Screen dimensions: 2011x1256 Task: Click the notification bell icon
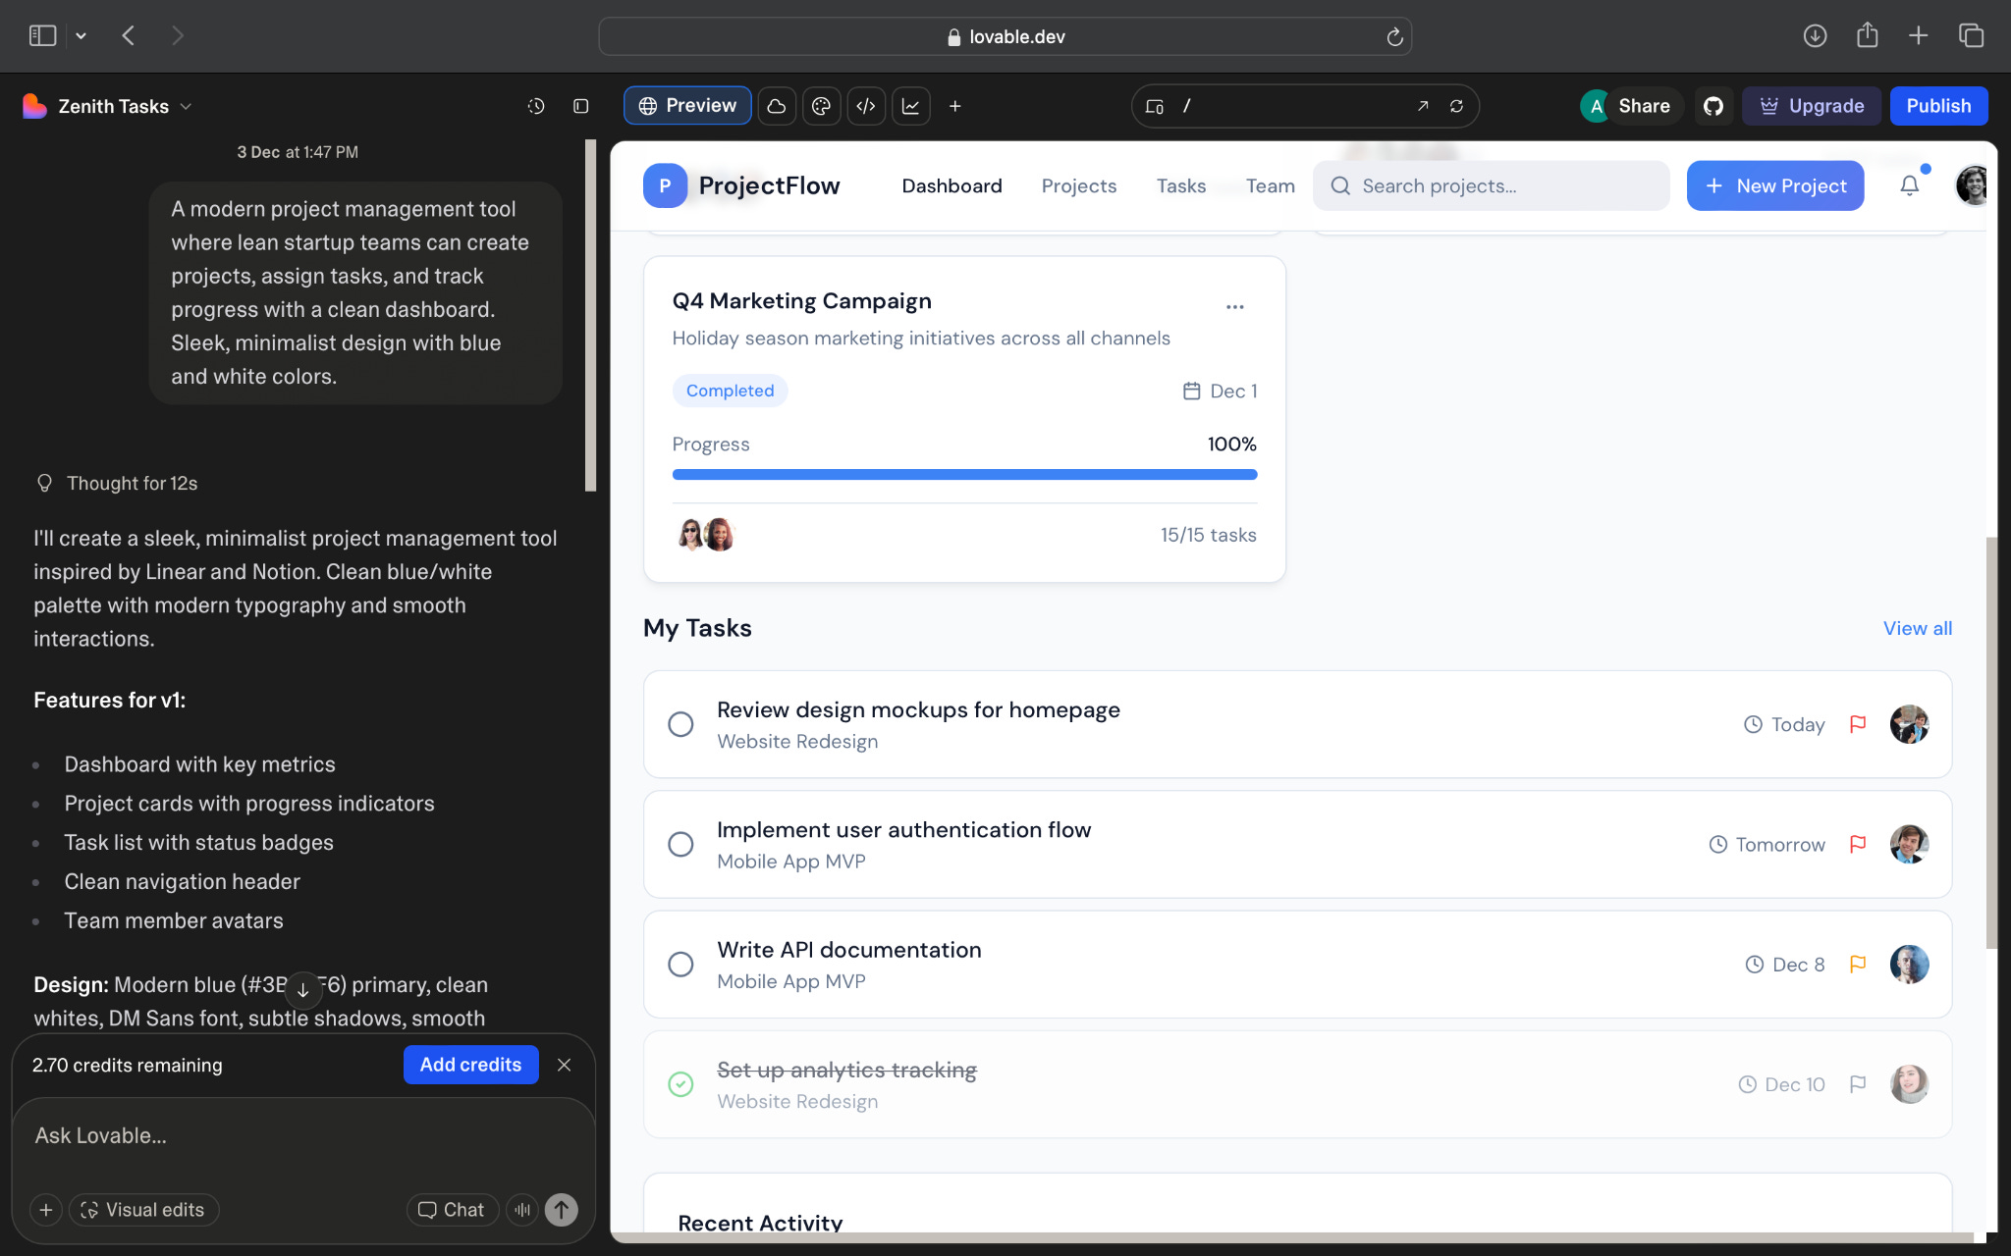[x=1909, y=185]
